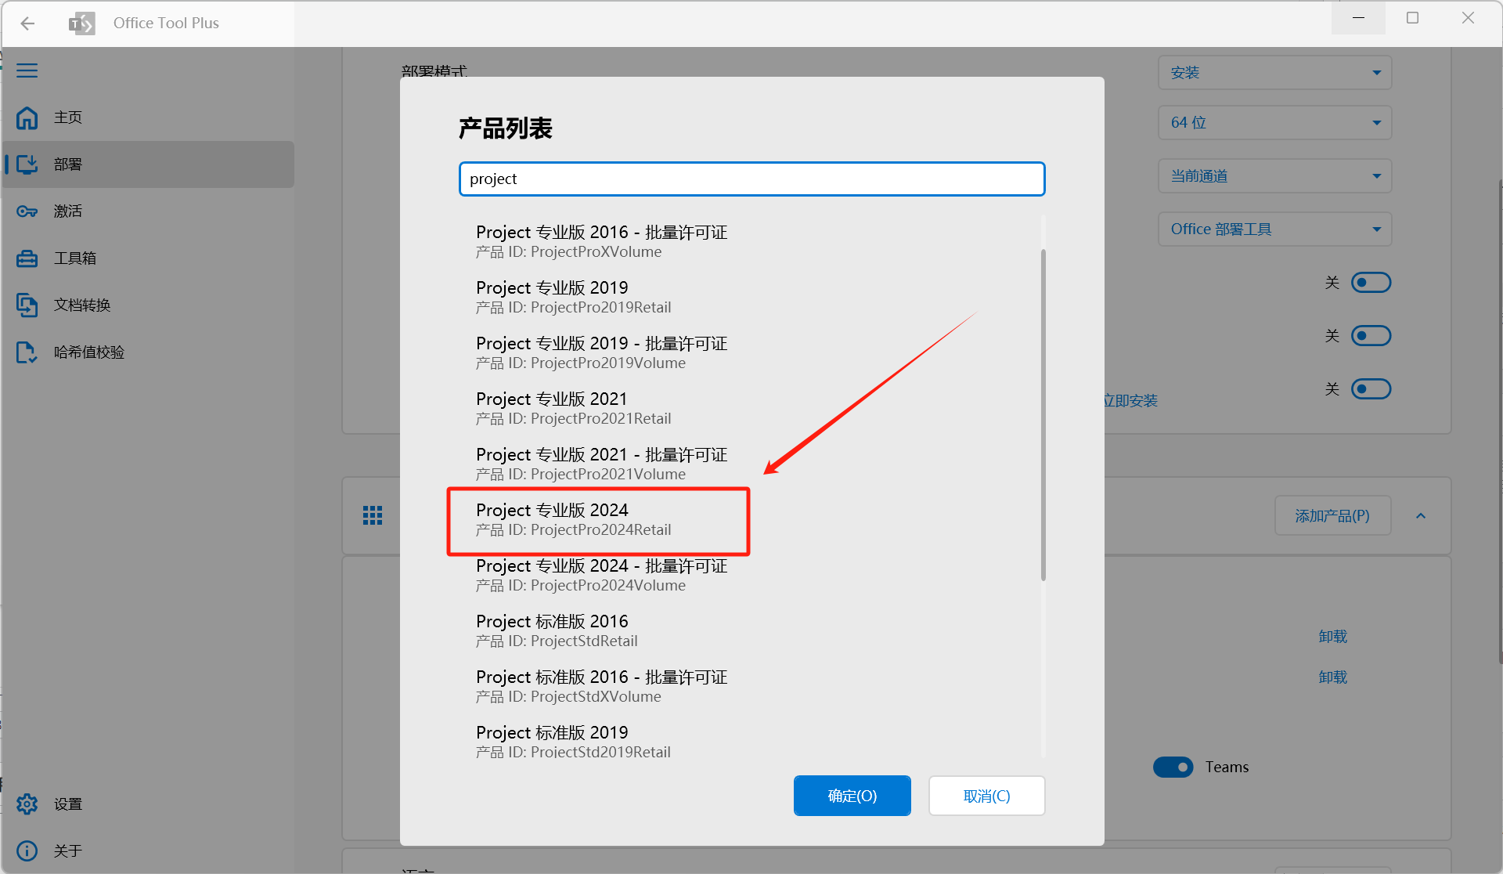The height and width of the screenshot is (874, 1503).
Task: Maximize the Office Tool Plus window
Action: click(1412, 18)
